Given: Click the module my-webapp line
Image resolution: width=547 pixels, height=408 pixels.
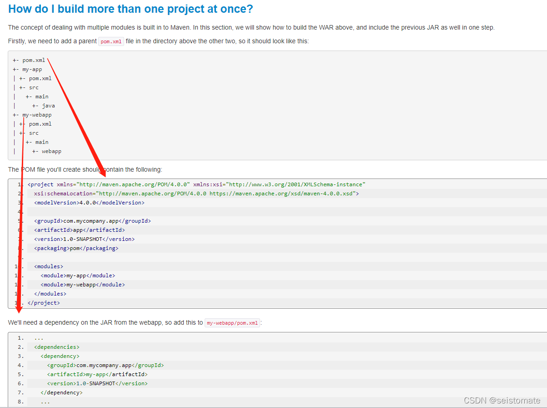Looking at the screenshot, I should [x=83, y=285].
